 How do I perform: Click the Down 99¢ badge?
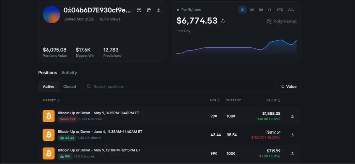click(x=67, y=119)
